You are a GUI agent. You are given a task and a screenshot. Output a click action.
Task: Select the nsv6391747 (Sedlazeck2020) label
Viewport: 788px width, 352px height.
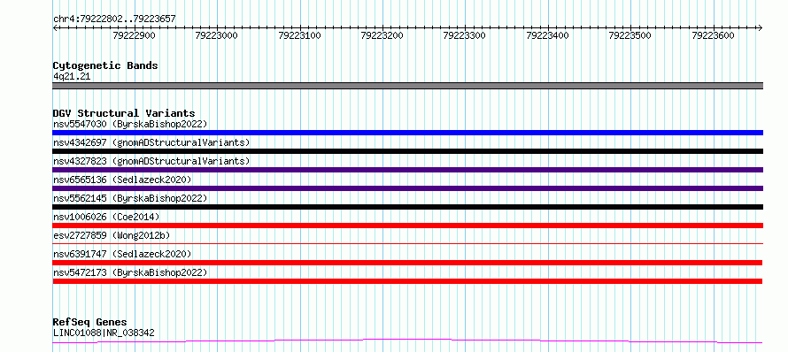122,254
